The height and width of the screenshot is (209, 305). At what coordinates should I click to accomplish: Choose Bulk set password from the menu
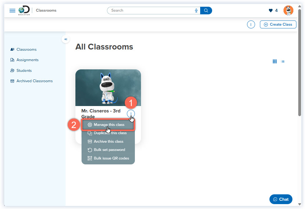point(109,150)
